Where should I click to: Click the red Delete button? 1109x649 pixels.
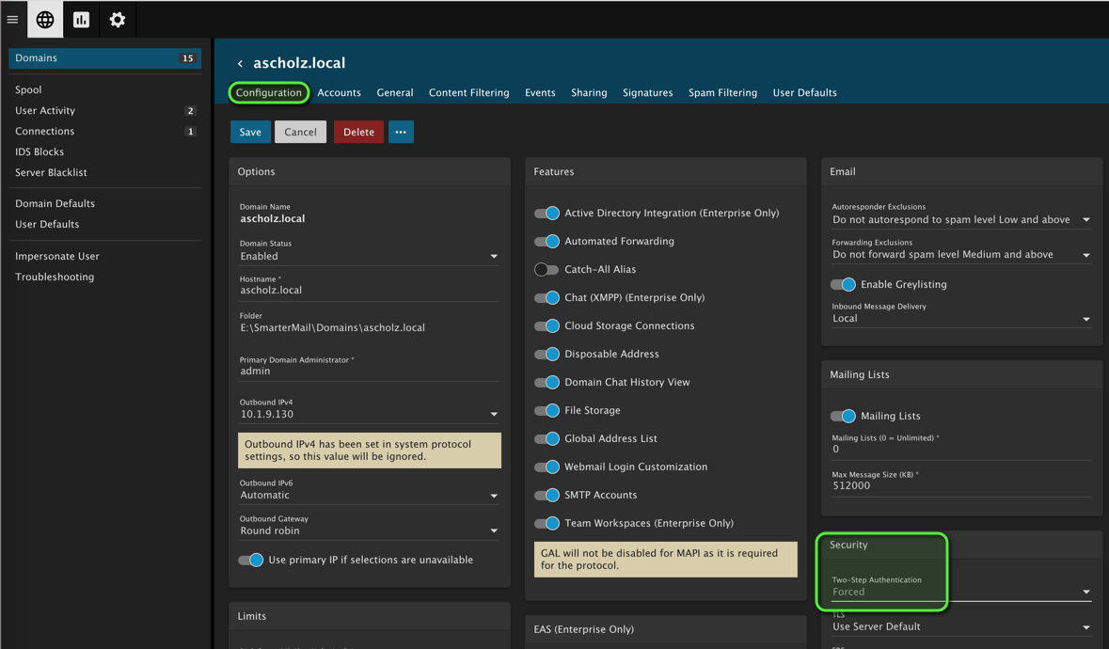click(358, 132)
